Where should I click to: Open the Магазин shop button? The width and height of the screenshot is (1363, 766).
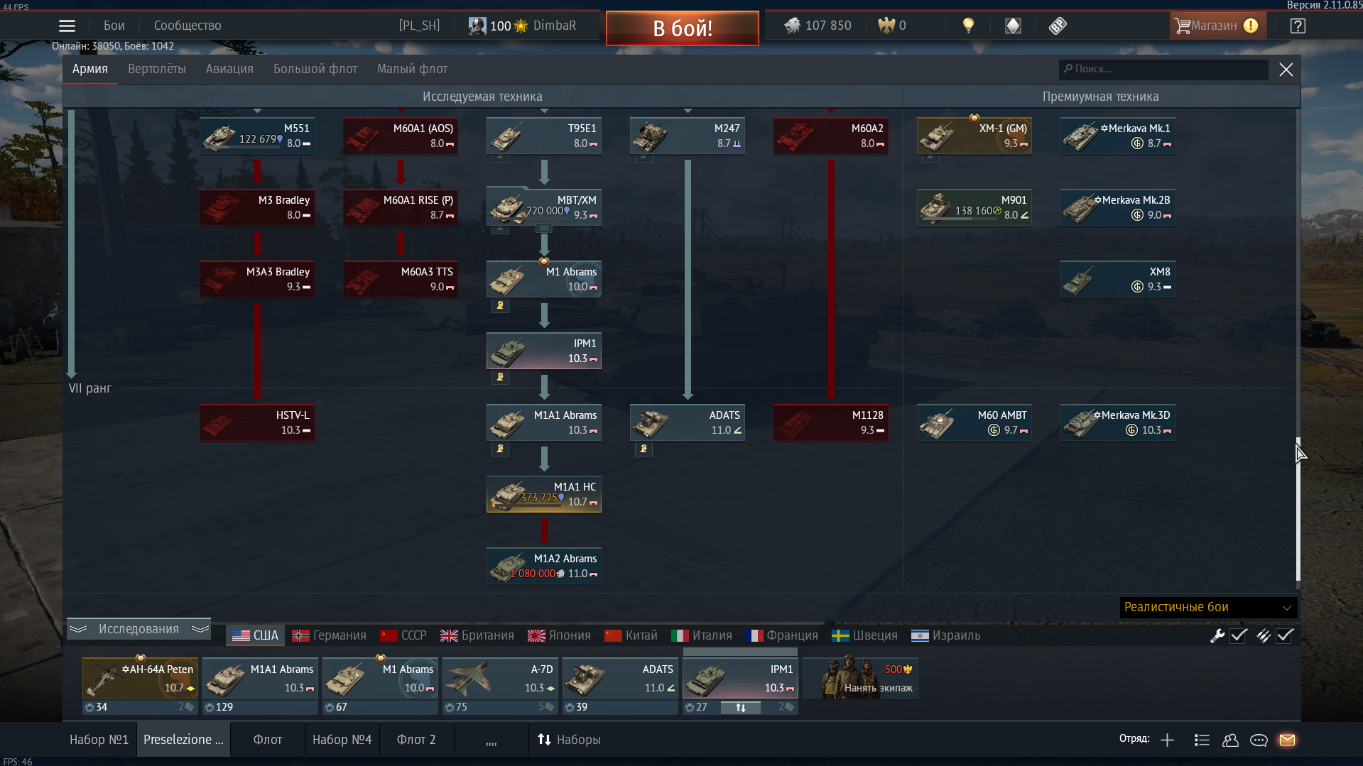[x=1217, y=26]
